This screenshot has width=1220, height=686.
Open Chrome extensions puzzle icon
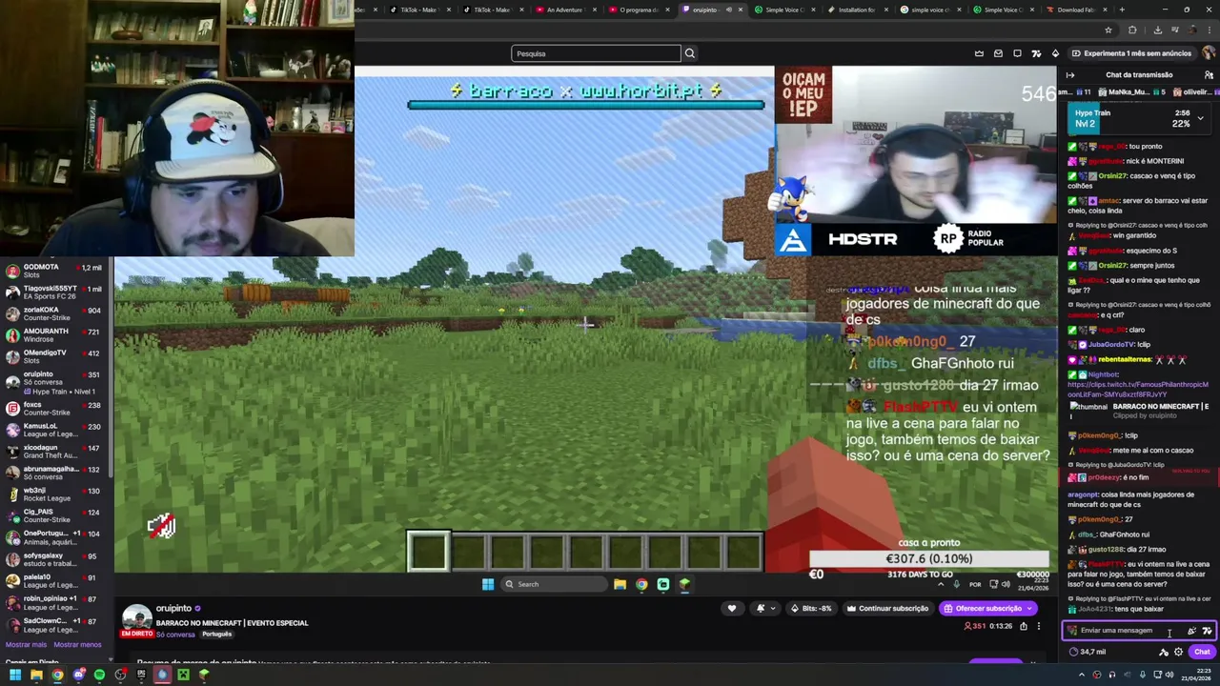(x=1131, y=30)
